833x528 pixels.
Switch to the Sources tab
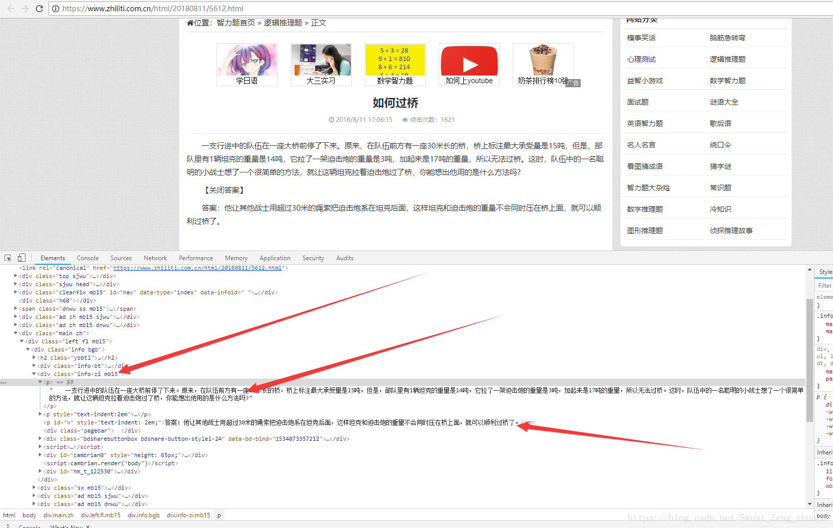click(x=121, y=258)
